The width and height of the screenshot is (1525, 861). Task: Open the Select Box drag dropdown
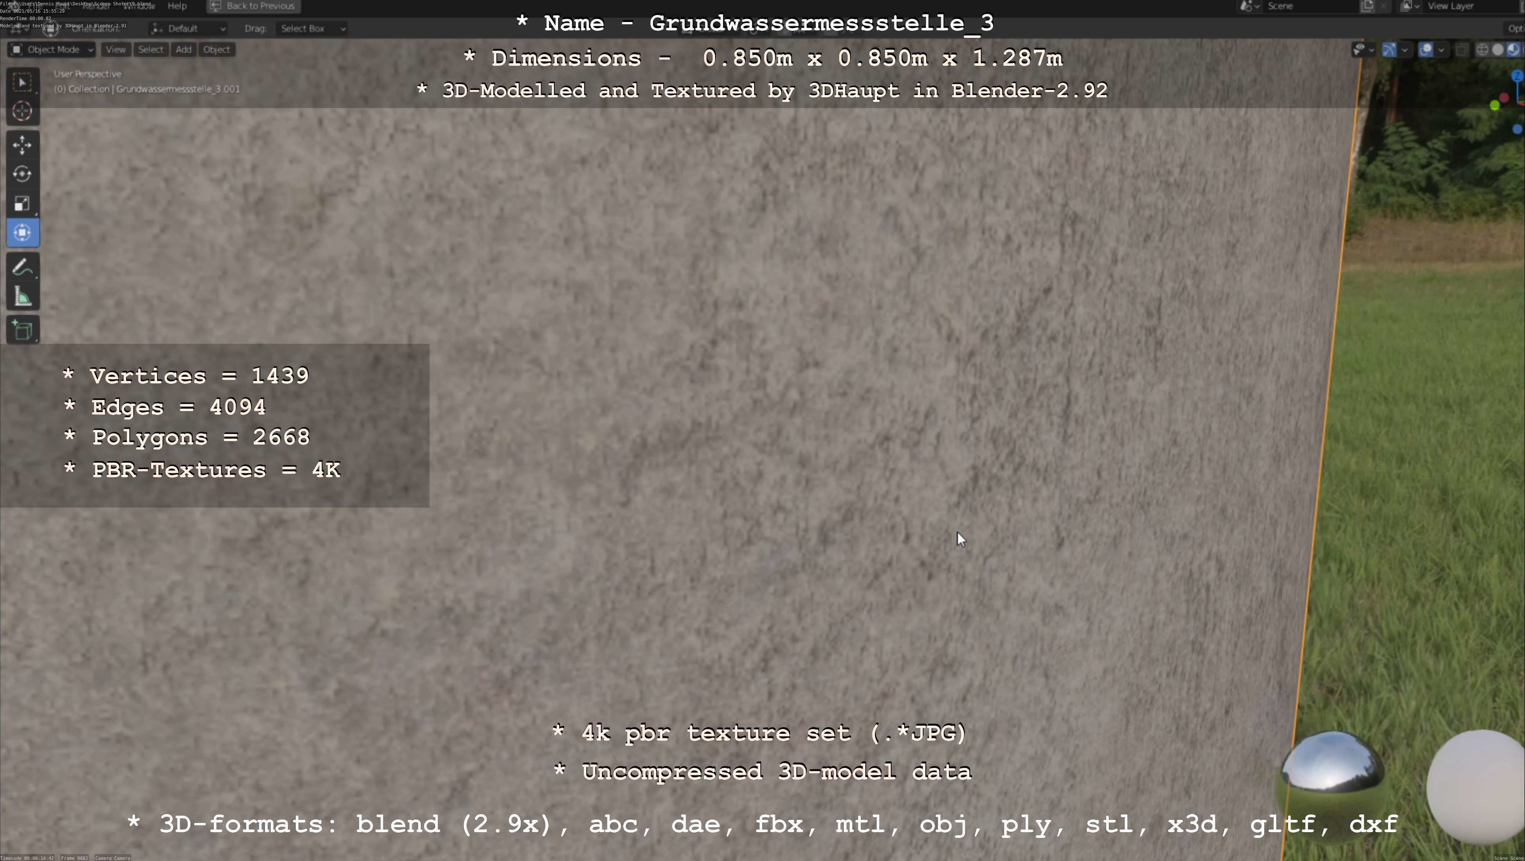[x=312, y=28]
